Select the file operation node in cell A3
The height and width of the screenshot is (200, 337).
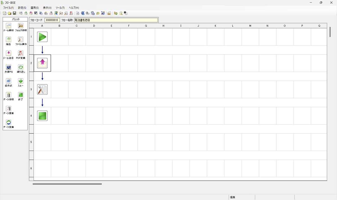coord(42,89)
